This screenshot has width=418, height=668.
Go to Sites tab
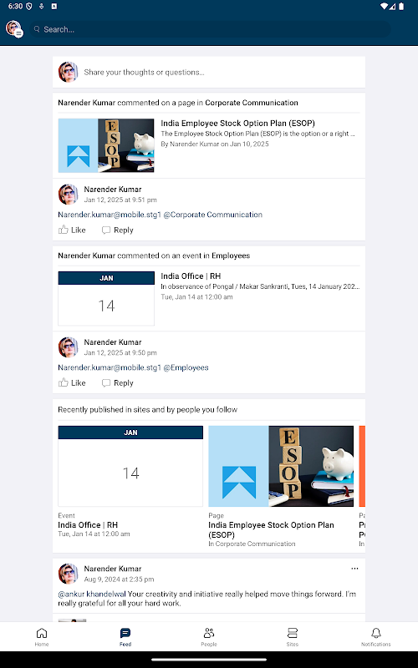coord(292,637)
